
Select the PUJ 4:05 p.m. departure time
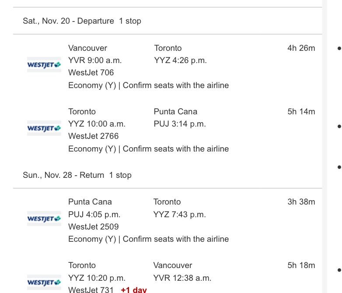(94, 215)
